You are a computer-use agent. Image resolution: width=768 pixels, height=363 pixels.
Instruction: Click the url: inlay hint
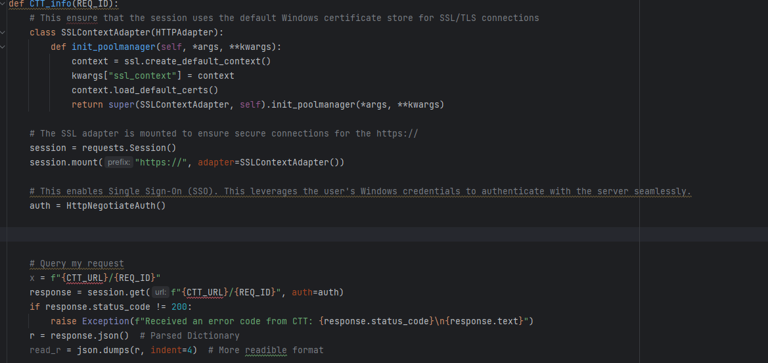[x=160, y=293]
